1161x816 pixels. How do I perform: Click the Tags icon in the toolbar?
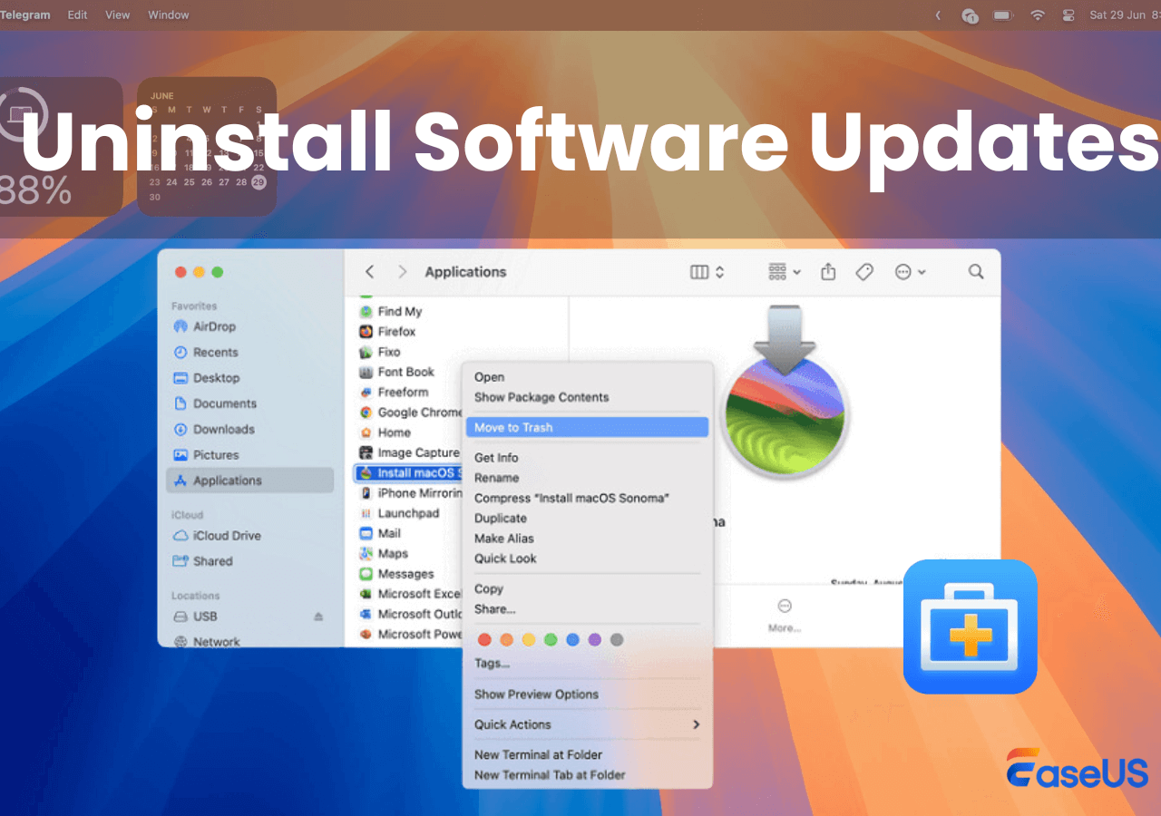(x=863, y=271)
